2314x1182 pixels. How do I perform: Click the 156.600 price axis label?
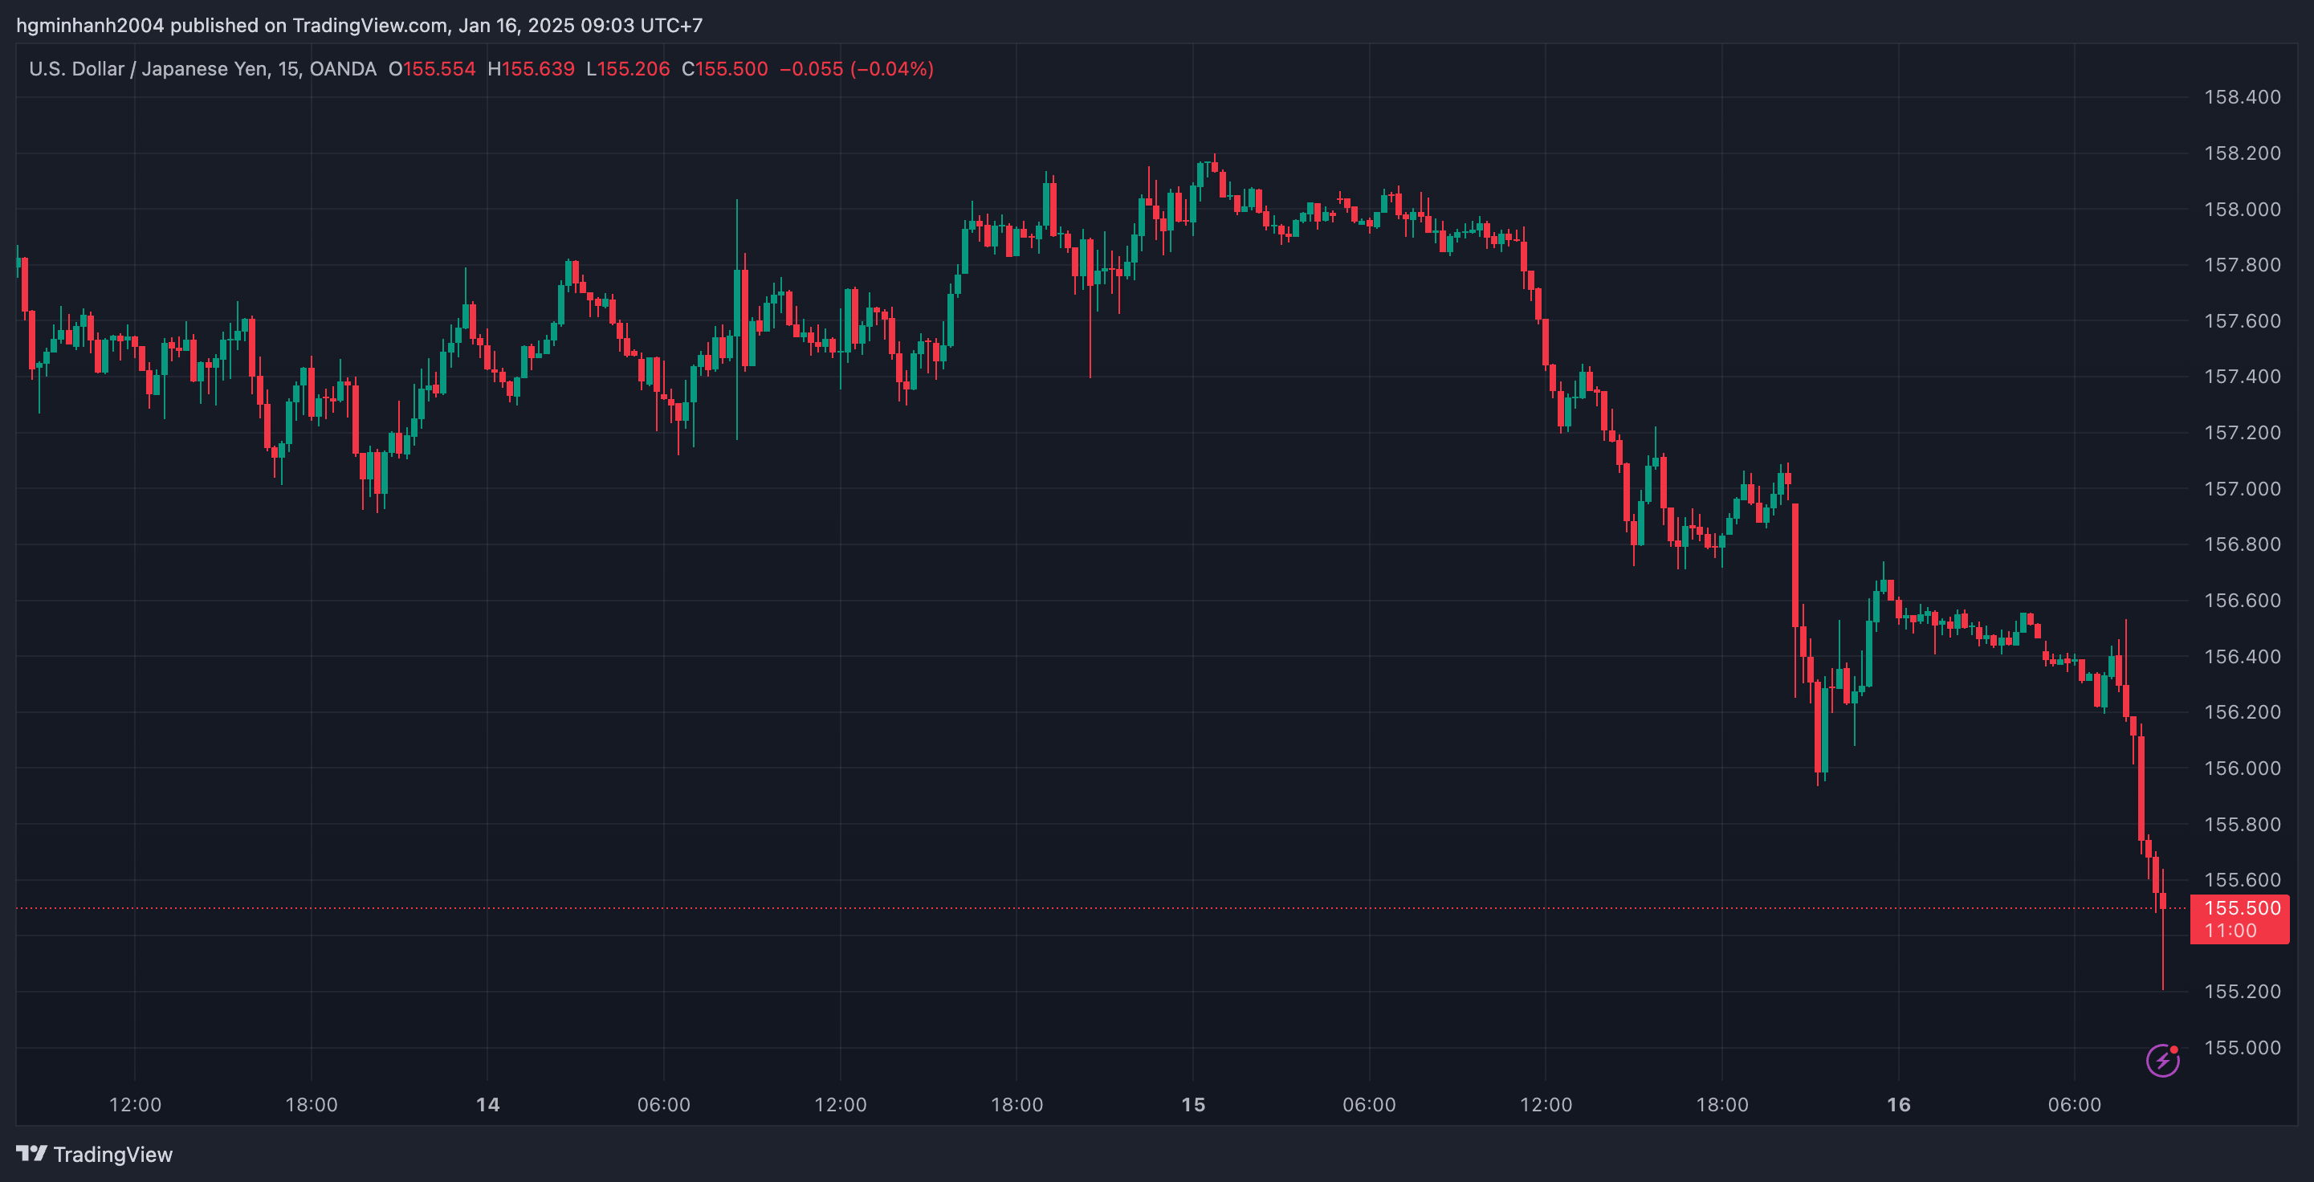(x=2242, y=600)
